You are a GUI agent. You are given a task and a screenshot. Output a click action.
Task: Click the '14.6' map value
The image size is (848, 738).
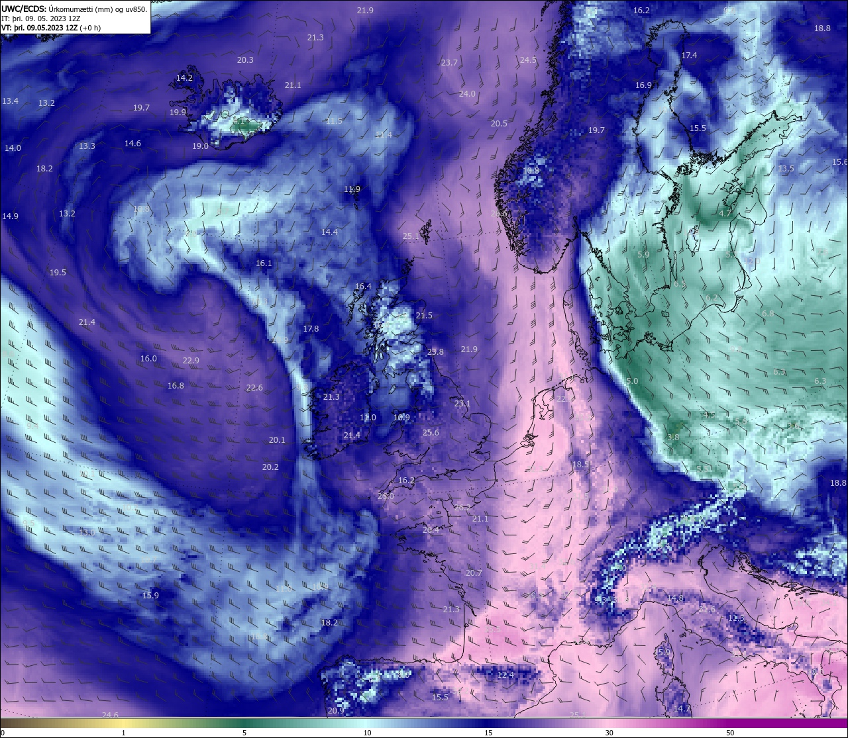coord(132,144)
